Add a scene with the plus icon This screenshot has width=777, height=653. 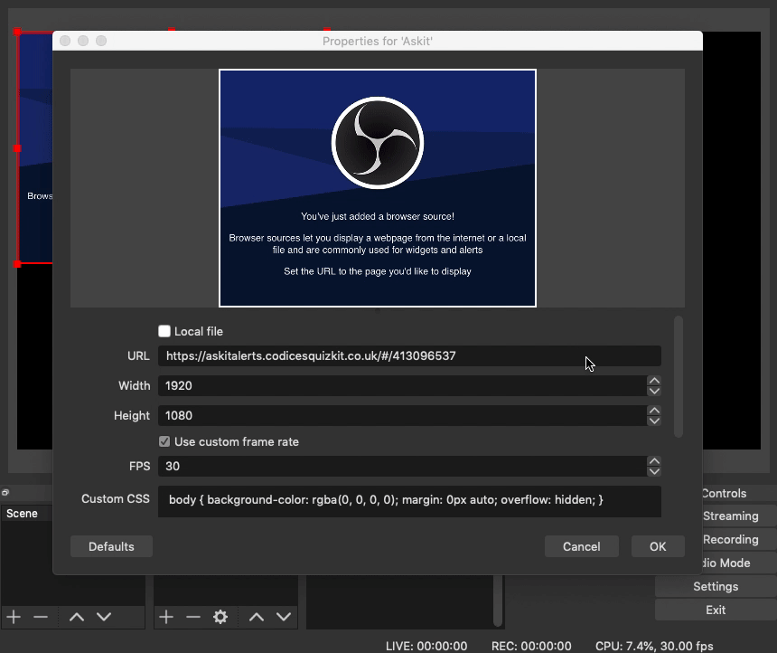point(14,617)
